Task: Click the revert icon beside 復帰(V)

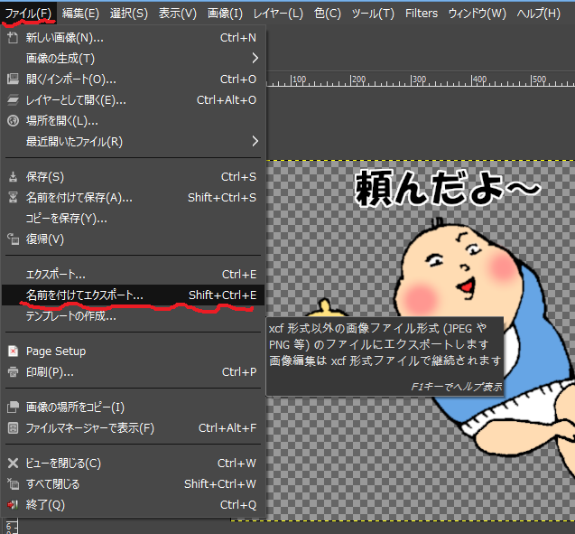Action: pyautogui.click(x=13, y=239)
